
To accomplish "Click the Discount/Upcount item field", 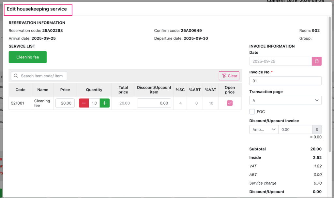I will (x=154, y=103).
